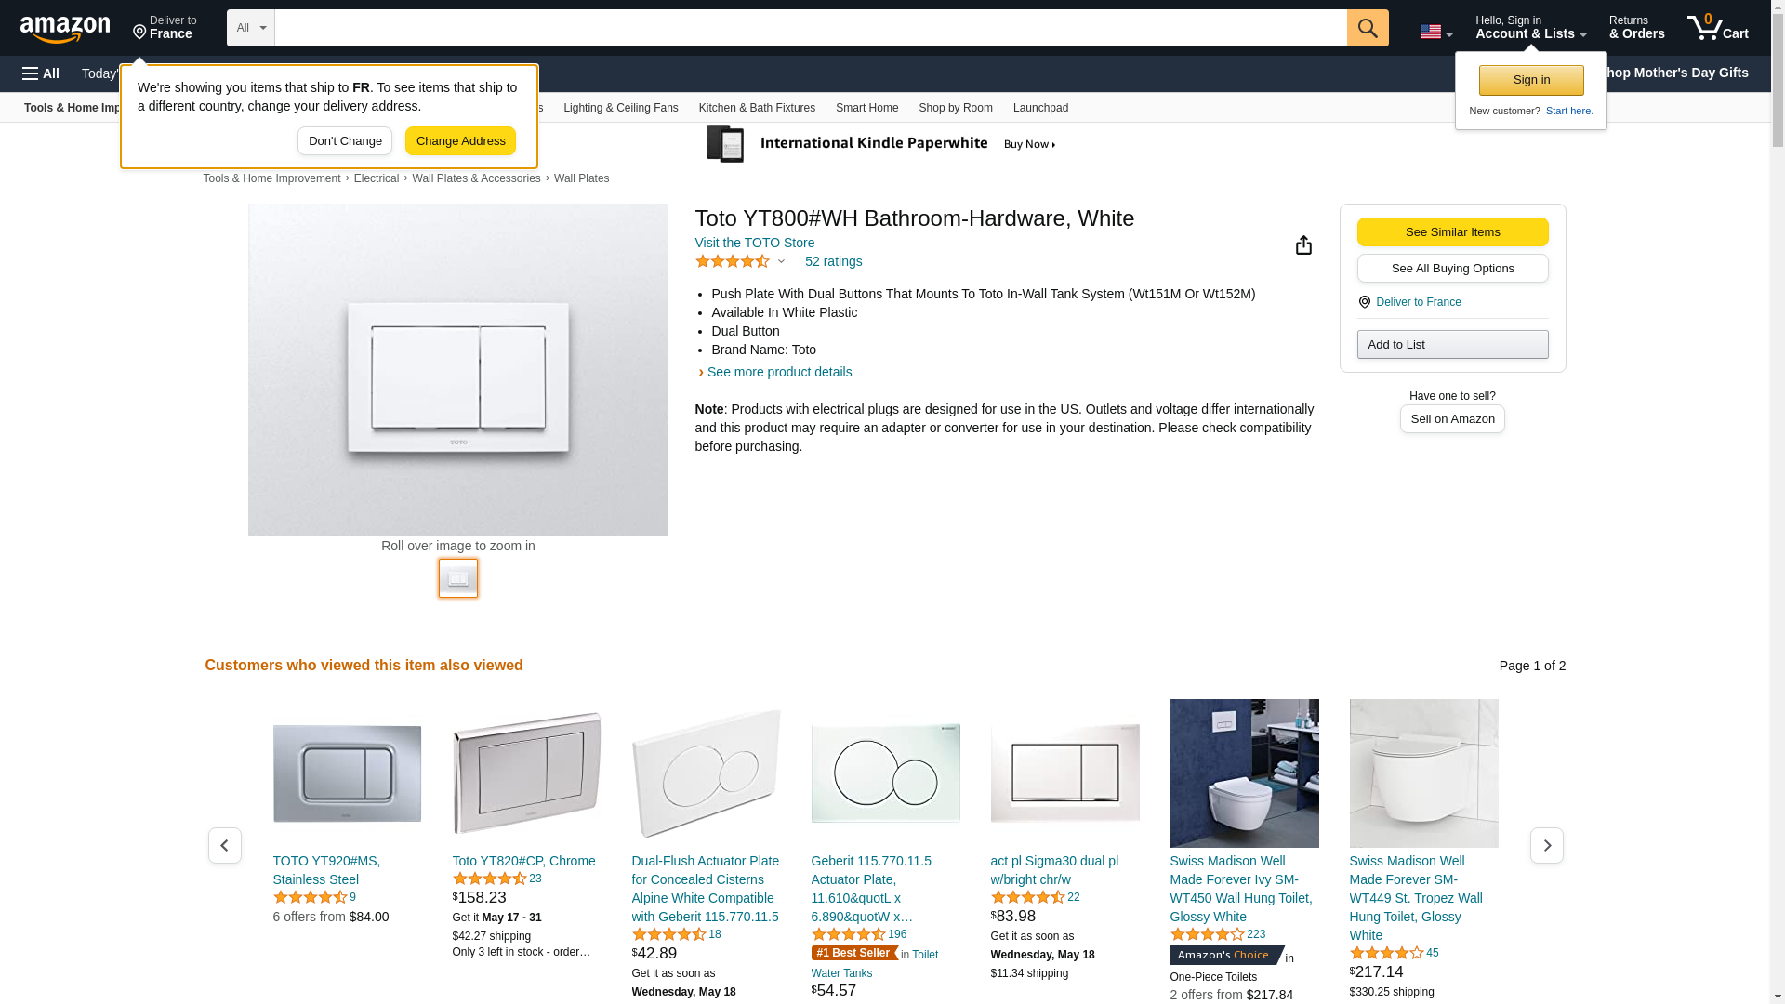Click the previous arrow in the product carousel
1785x1004 pixels.
[x=224, y=845]
